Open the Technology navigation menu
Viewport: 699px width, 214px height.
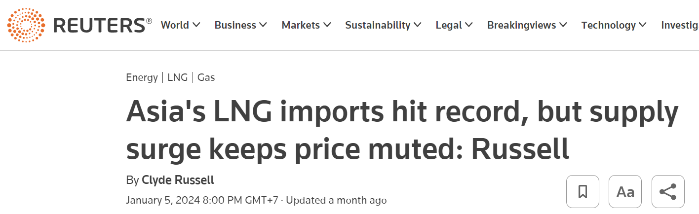[609, 25]
